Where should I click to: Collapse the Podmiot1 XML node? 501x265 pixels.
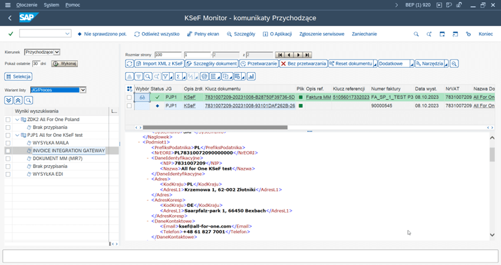click(x=139, y=142)
